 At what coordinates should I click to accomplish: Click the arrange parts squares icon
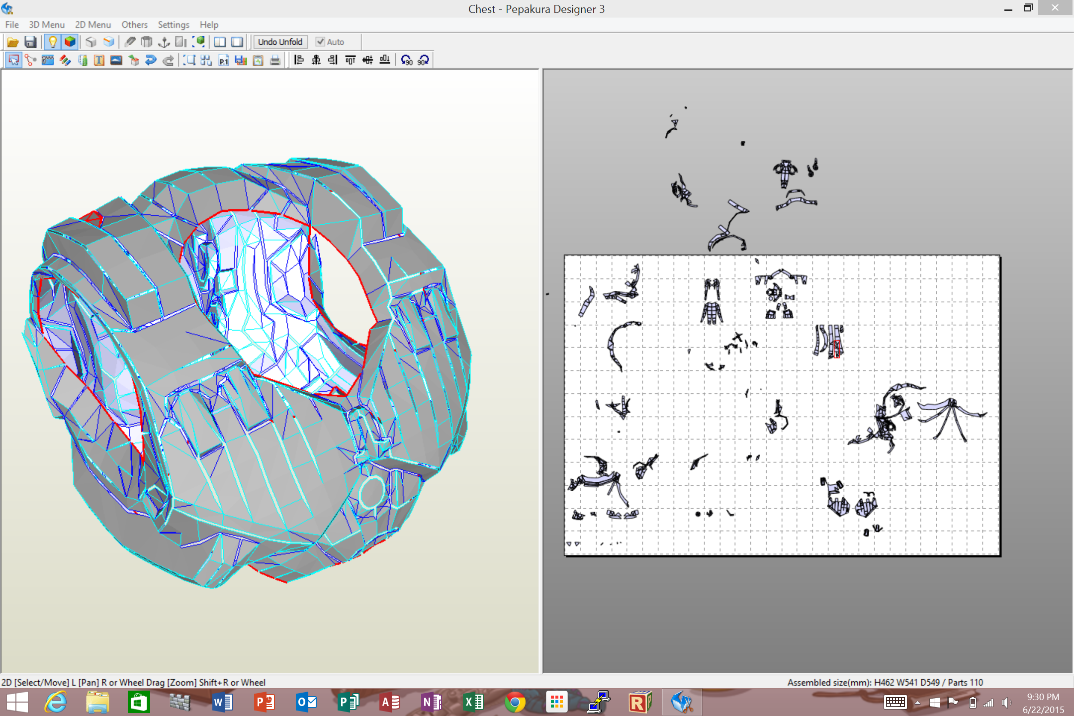(206, 60)
